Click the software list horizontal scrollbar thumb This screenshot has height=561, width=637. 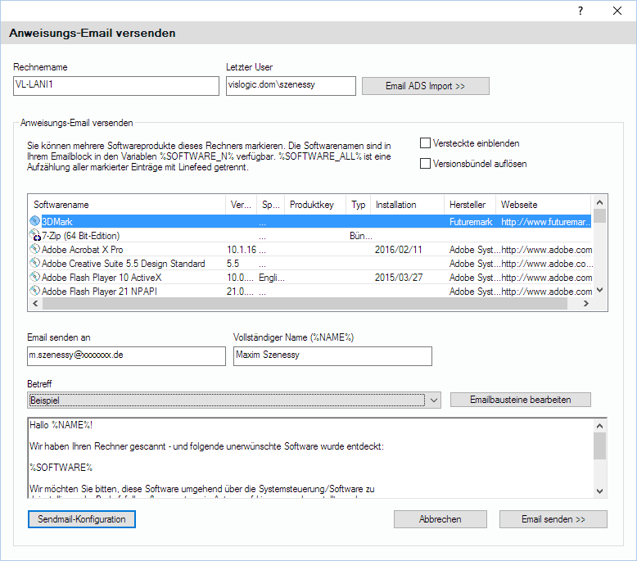[305, 304]
